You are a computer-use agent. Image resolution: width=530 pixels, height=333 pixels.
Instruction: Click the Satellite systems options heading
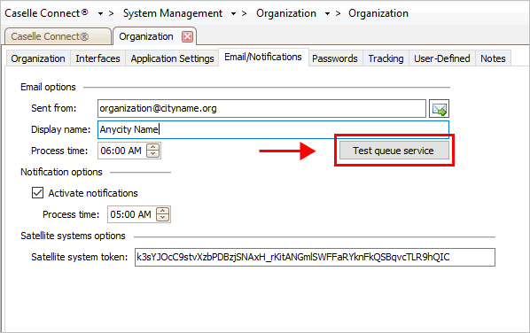pyautogui.click(x=73, y=236)
